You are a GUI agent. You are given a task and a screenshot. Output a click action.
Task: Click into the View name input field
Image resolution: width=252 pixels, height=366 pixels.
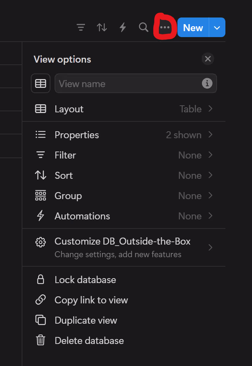128,83
